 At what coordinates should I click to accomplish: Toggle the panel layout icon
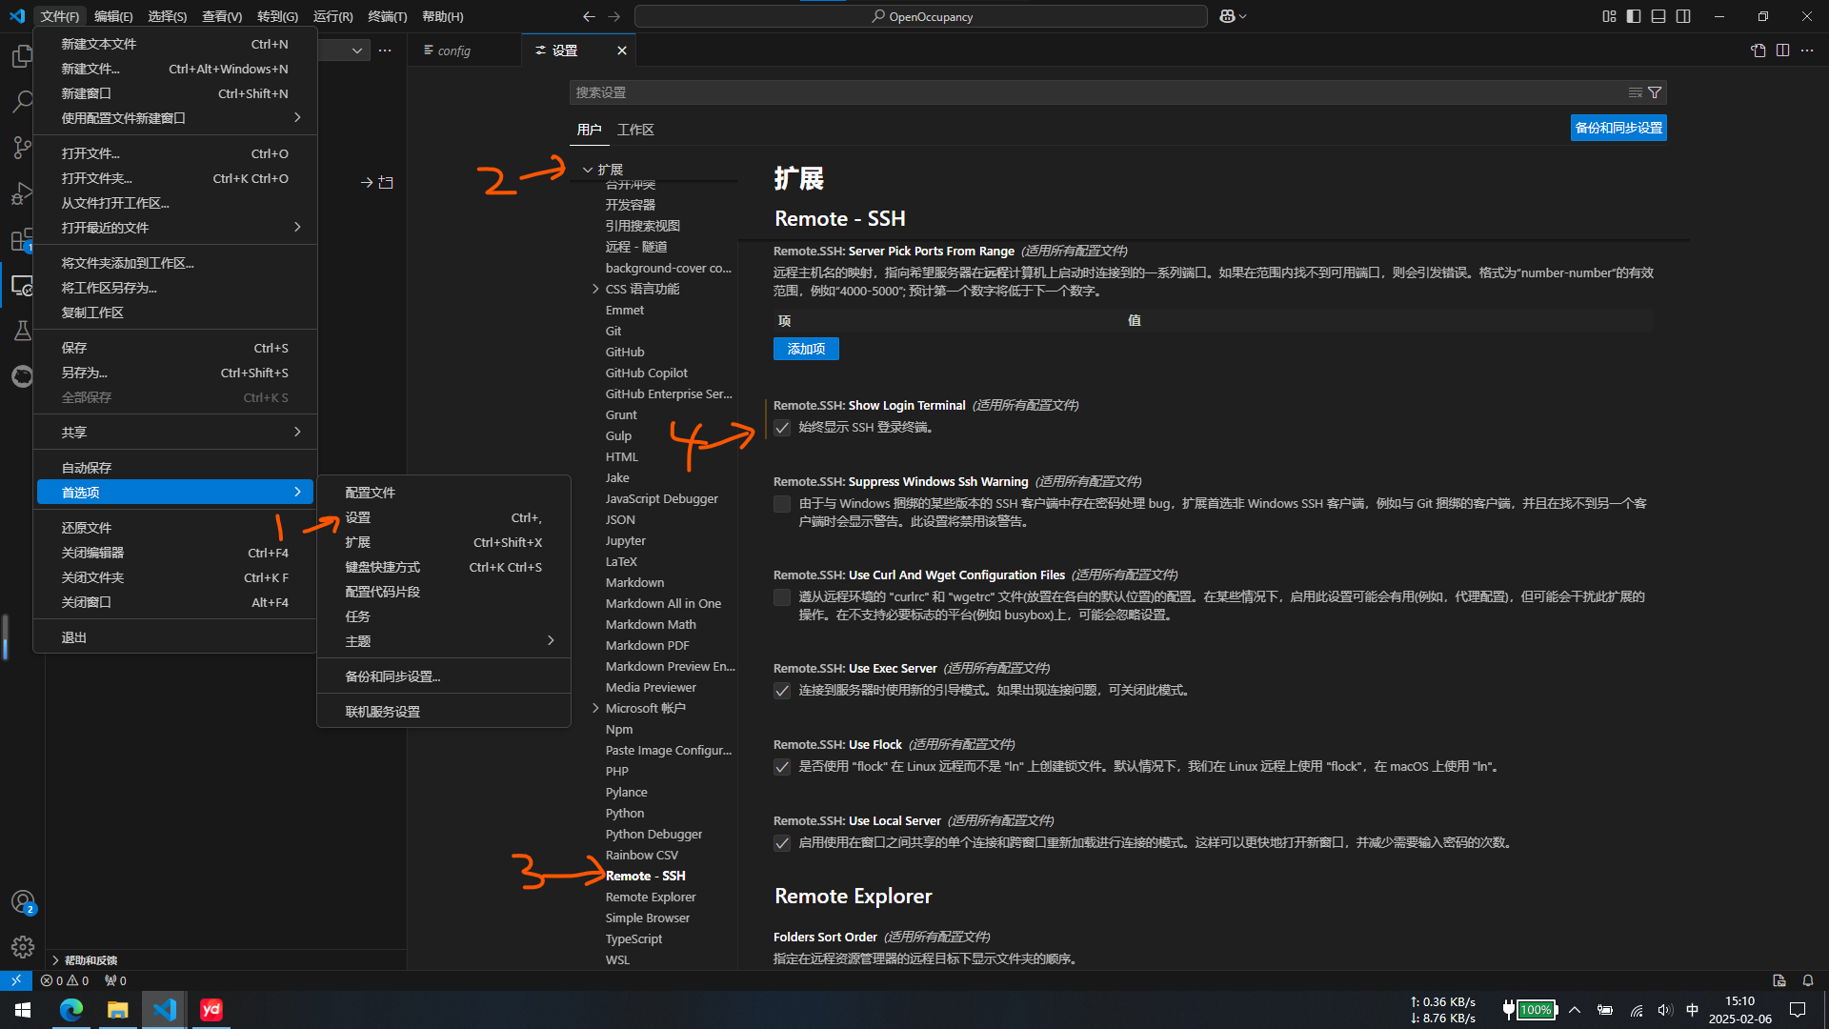[x=1658, y=16]
